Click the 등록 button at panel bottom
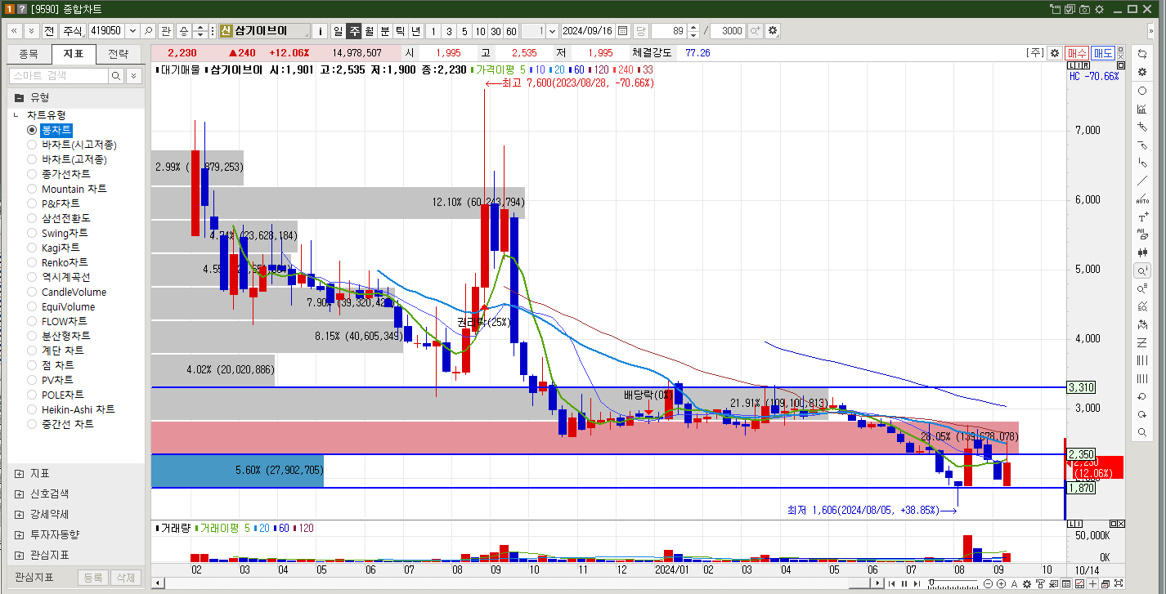The width and height of the screenshot is (1166, 594). (x=92, y=578)
